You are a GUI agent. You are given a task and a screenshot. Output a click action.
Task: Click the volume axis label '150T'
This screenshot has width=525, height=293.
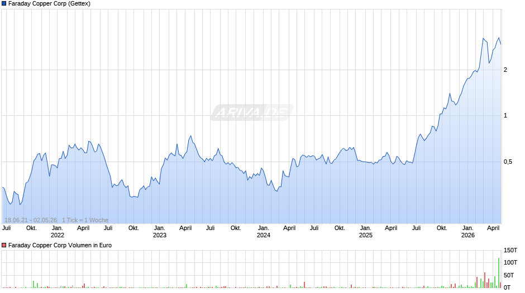[x=510, y=250]
